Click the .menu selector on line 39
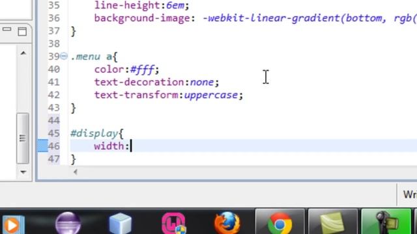Screen dimensions: 417x234 (x=85, y=57)
